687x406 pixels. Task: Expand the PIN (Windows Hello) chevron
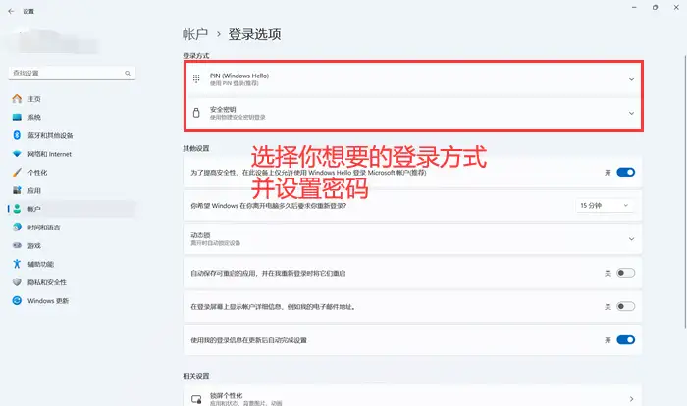tap(631, 79)
